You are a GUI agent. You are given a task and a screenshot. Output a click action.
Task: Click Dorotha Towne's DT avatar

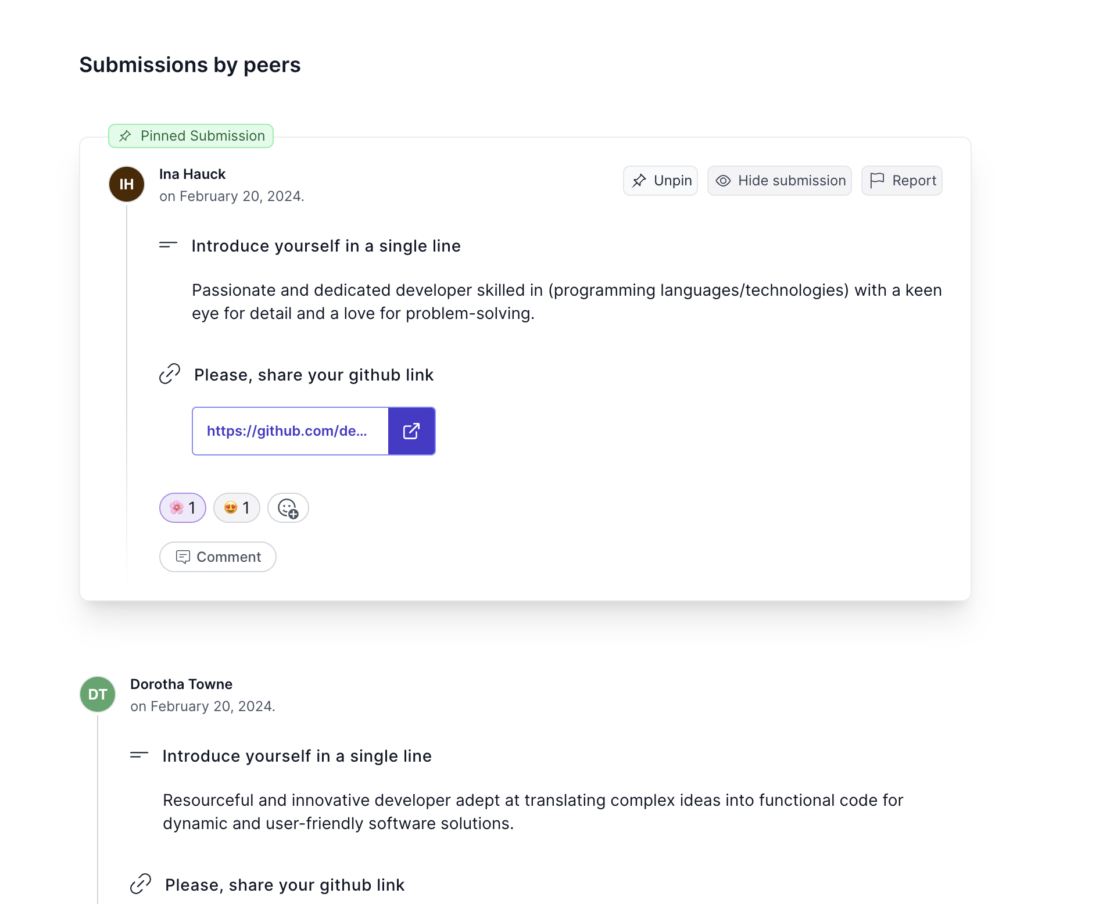[x=98, y=694]
